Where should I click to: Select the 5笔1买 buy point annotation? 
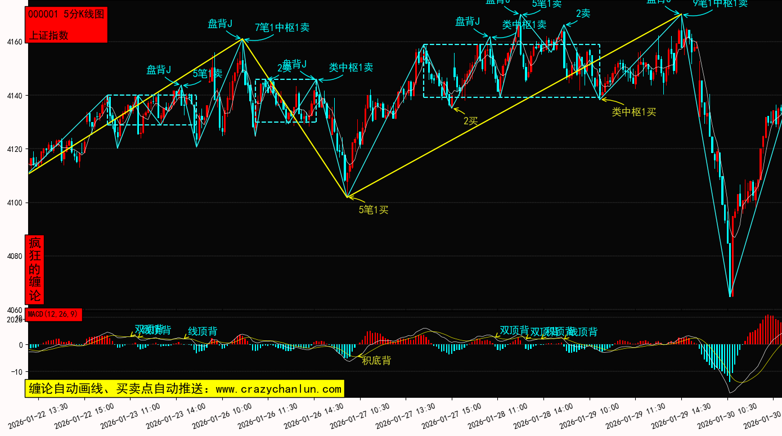pyautogui.click(x=374, y=210)
